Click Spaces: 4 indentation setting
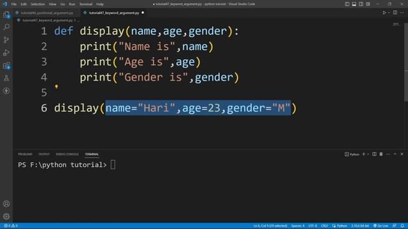 (x=298, y=226)
